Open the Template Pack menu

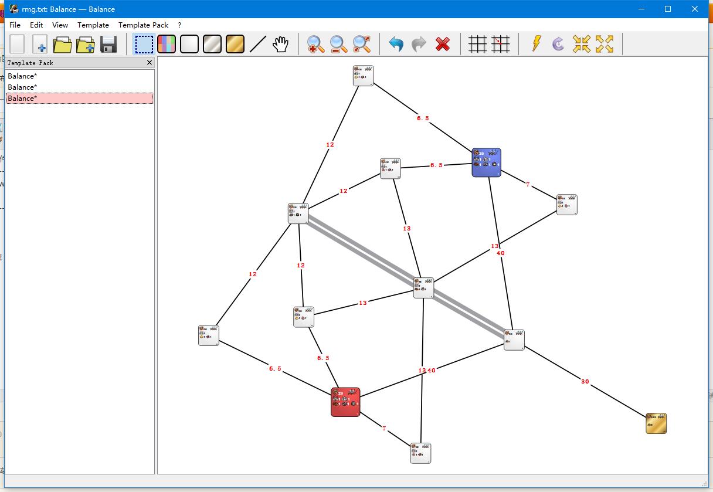pos(143,25)
